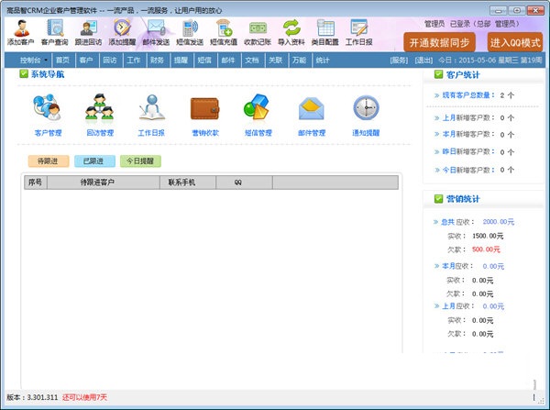Click the 添加客户 toolbar icon
The width and height of the screenshot is (550, 410).
coord(21,32)
